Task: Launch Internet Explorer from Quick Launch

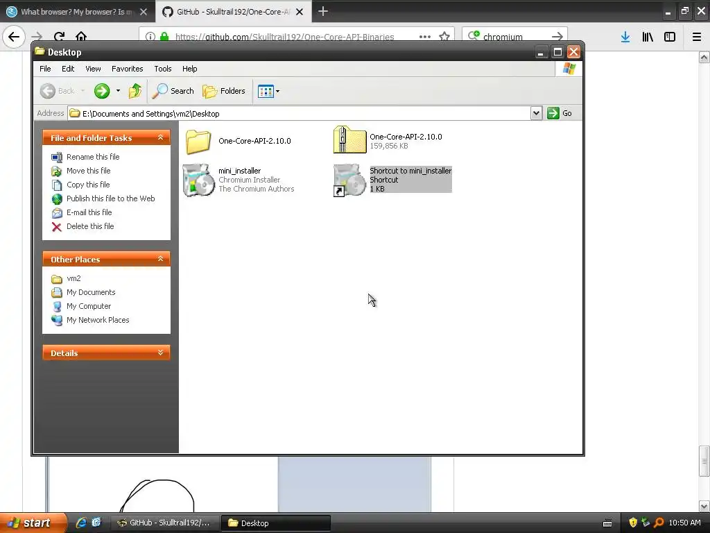Action: [81, 523]
